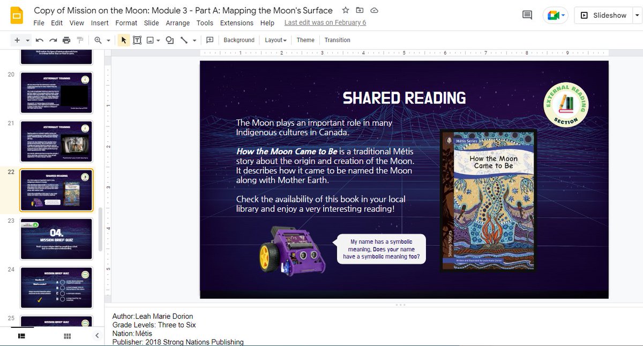Click the Transition button
Image resolution: width=643 pixels, height=346 pixels.
click(x=337, y=40)
